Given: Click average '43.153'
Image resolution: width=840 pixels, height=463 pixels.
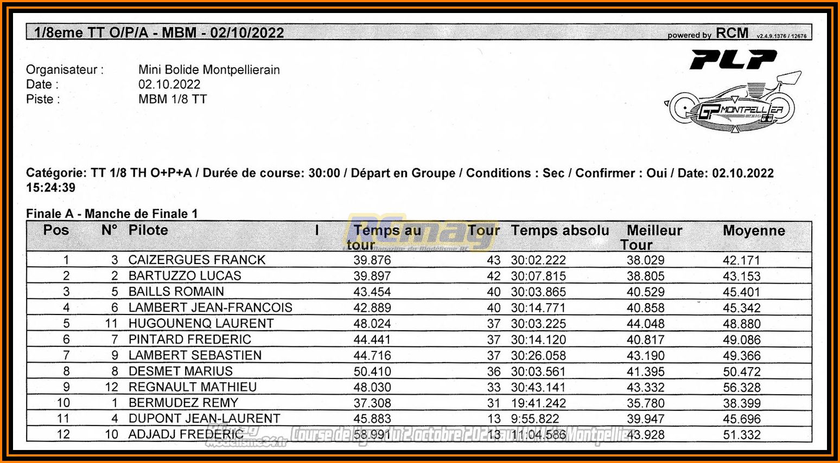Looking at the screenshot, I should tap(742, 276).
